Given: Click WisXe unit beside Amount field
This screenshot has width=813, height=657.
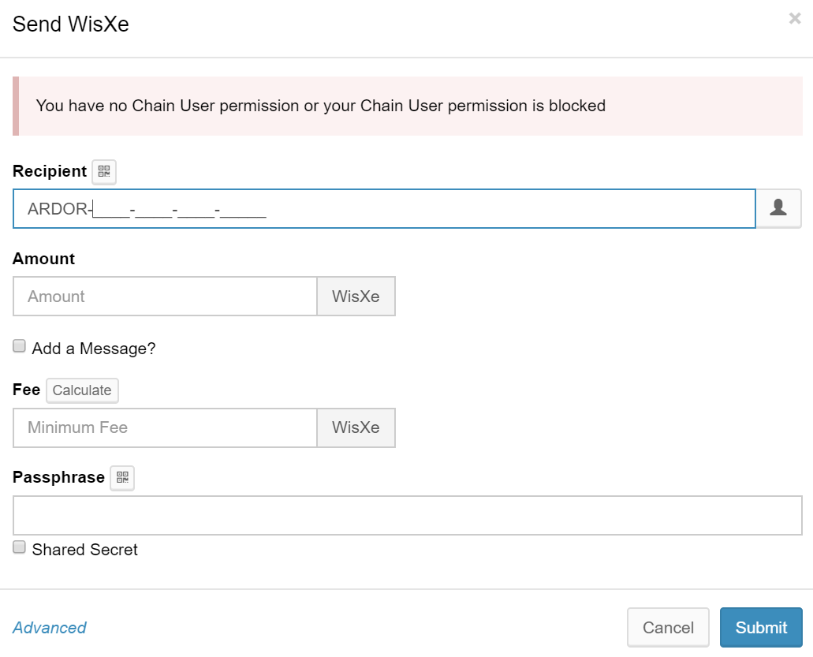Looking at the screenshot, I should coord(356,297).
